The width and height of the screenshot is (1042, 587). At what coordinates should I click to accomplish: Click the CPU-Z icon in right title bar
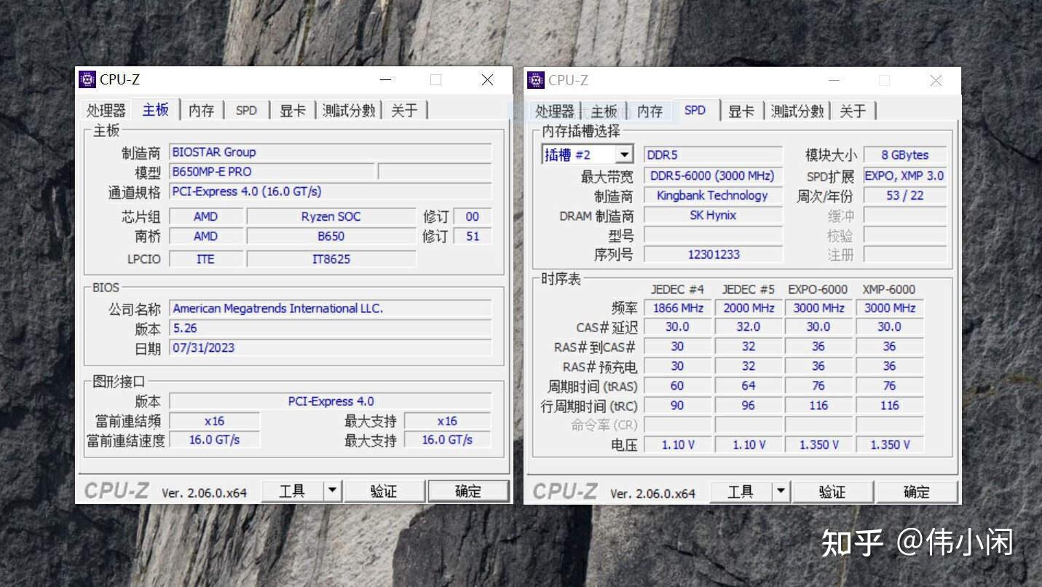click(x=536, y=79)
